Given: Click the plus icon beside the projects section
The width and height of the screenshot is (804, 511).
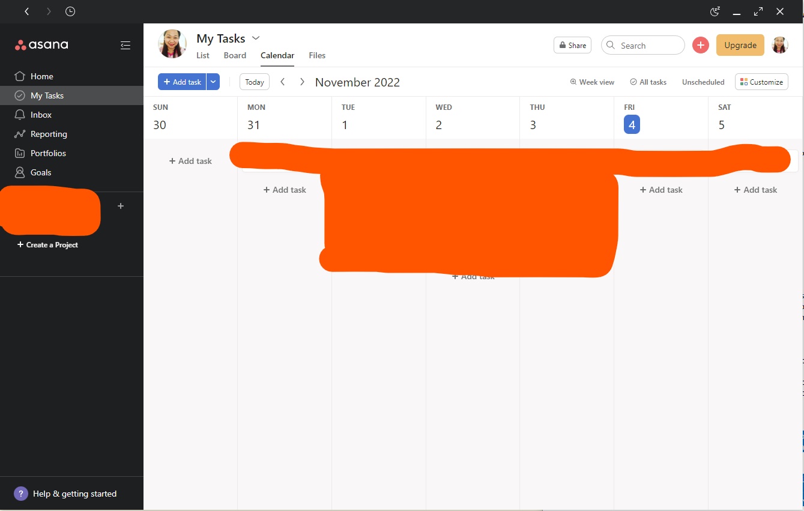Looking at the screenshot, I should 121,206.
